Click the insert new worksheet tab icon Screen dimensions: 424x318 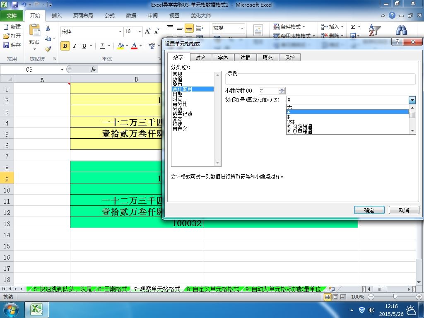coord(332,289)
